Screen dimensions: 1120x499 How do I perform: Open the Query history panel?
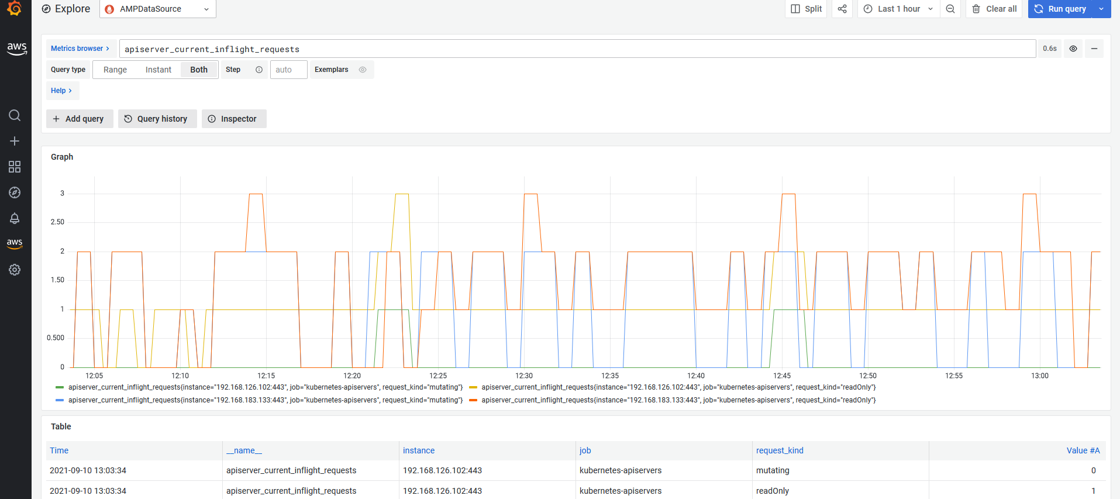(x=157, y=119)
